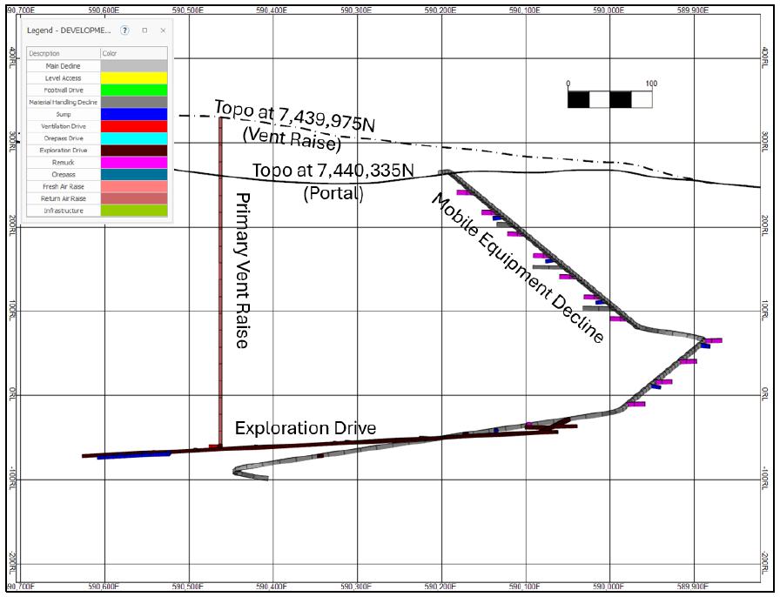Screen dimensions: 780x597
Task: Click the Fresh Air Raise legend label
Action: (x=64, y=186)
